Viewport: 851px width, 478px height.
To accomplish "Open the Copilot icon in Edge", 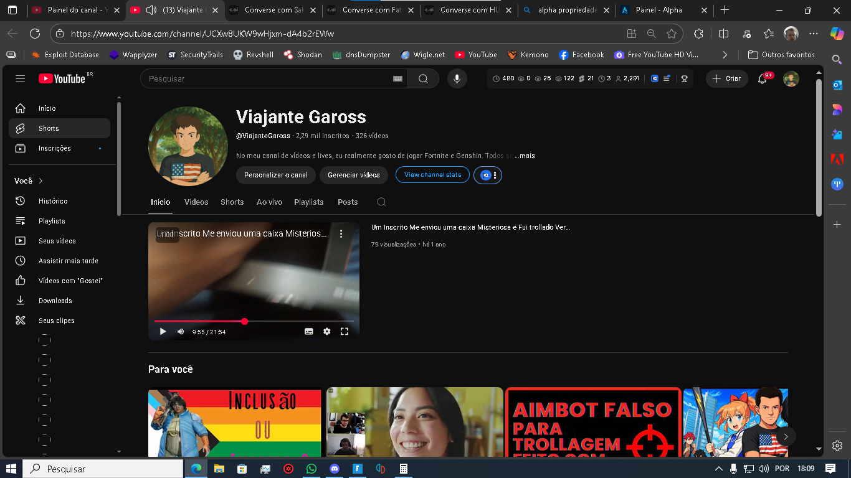I will click(x=837, y=34).
